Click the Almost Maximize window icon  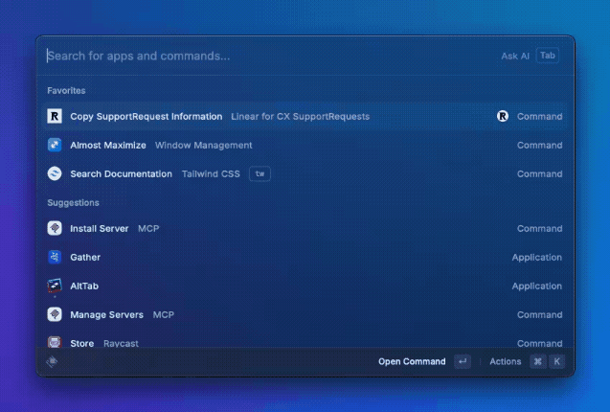pos(55,145)
